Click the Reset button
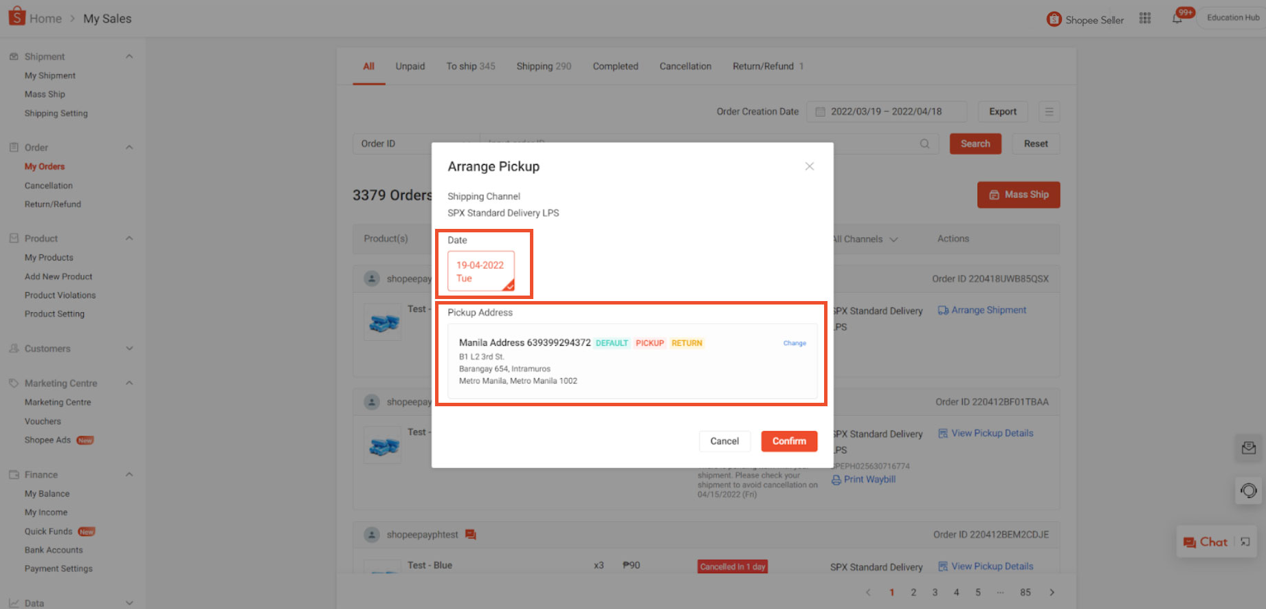Image resolution: width=1266 pixels, height=609 pixels. click(1036, 144)
